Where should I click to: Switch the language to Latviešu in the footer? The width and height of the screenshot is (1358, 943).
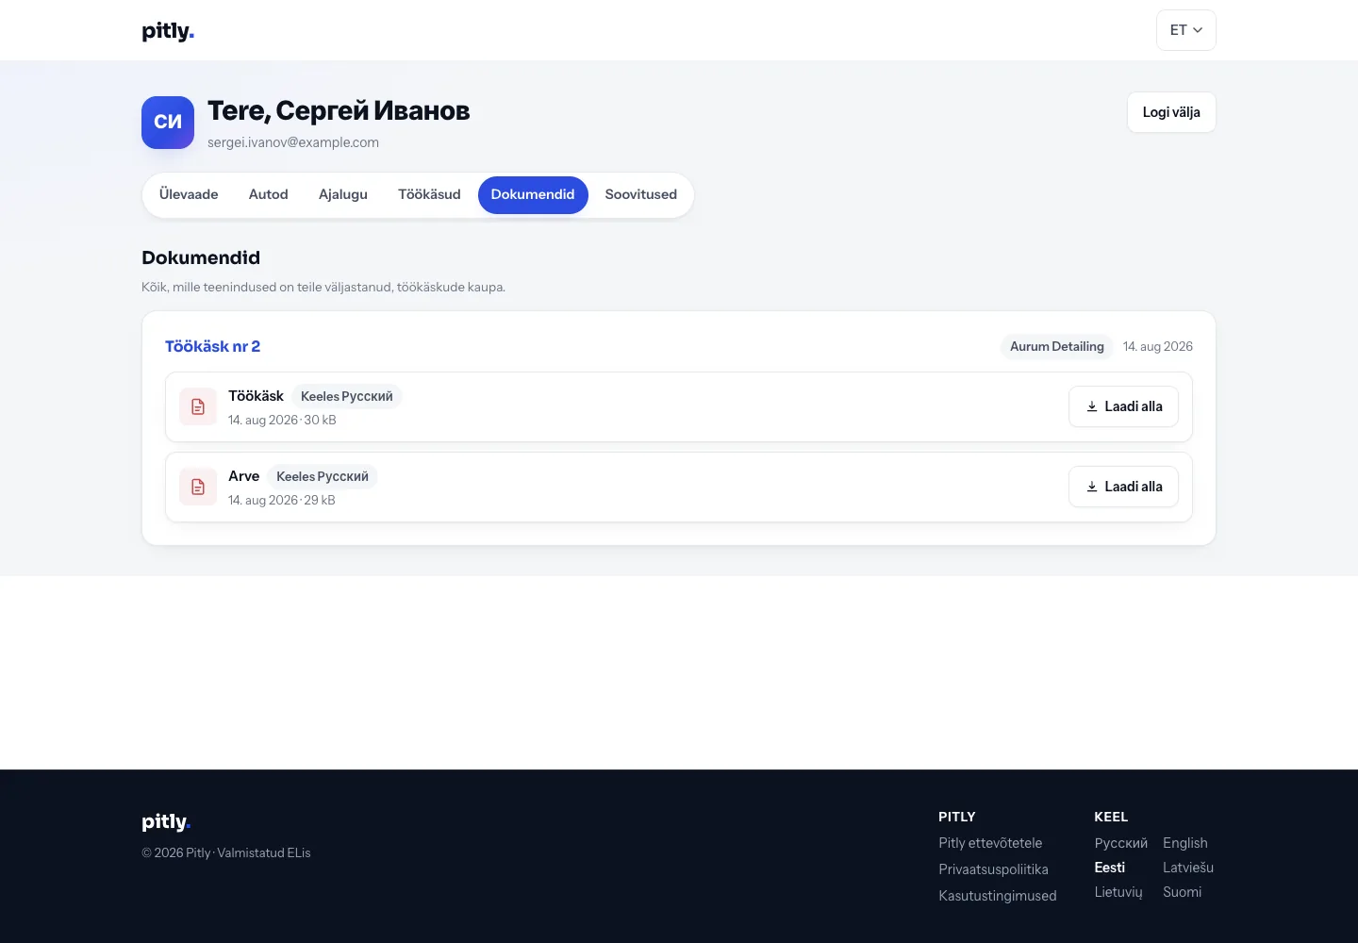click(1188, 868)
